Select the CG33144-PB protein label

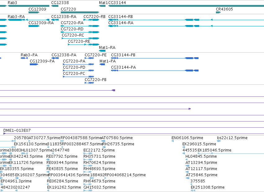point(123,55)
